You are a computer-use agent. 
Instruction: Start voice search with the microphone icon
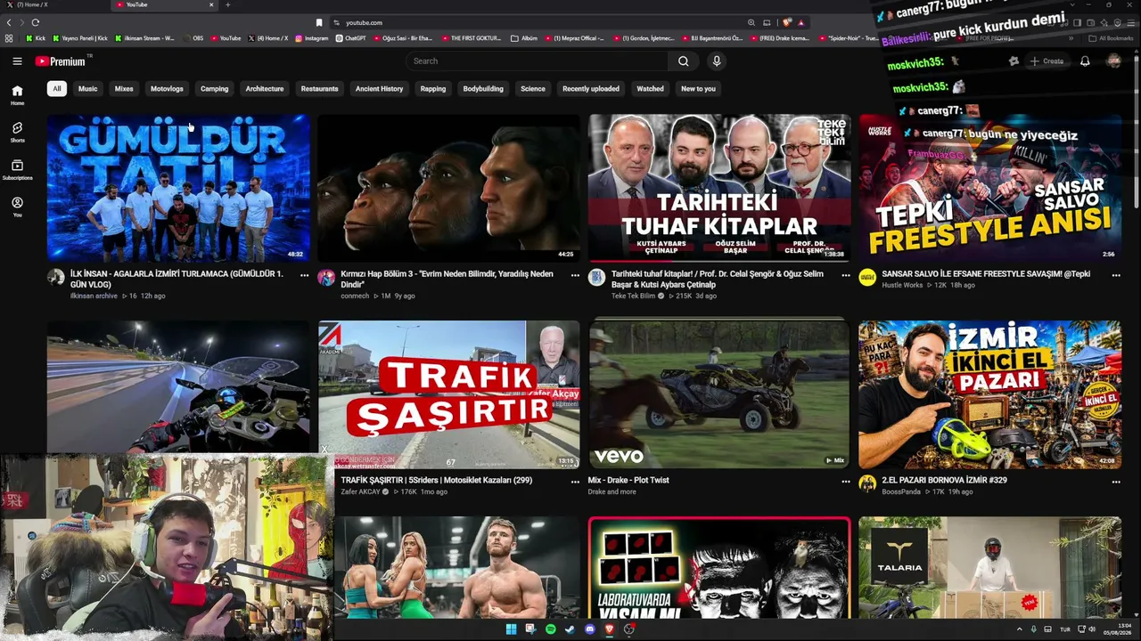(x=716, y=61)
